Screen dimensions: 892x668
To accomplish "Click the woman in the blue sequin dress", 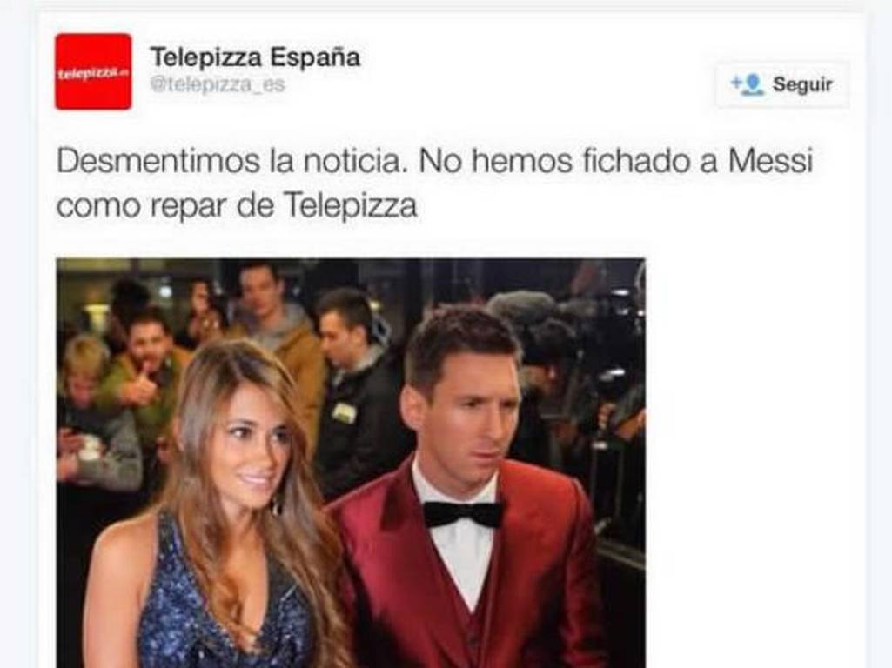I will coord(222,511).
